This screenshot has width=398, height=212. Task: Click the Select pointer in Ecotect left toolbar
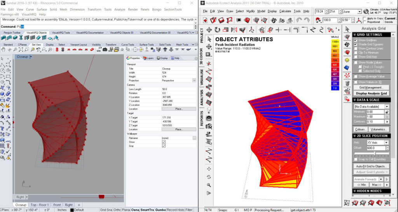[x=209, y=39]
